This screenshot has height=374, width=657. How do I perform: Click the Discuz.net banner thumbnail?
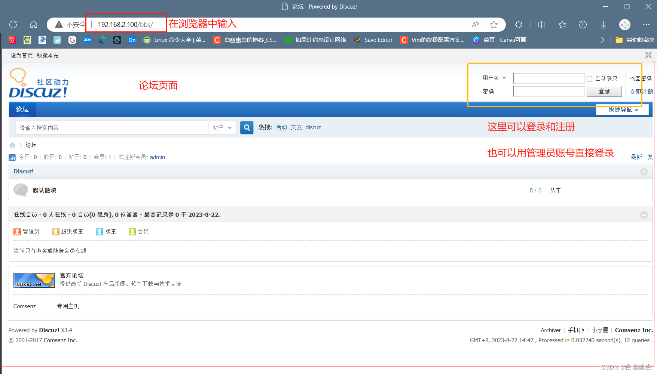click(34, 280)
